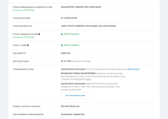The height and width of the screenshot is (119, 168).
Task: Click the date note under Статус юридичної особи
Action: pyautogui.click(x=24, y=37)
